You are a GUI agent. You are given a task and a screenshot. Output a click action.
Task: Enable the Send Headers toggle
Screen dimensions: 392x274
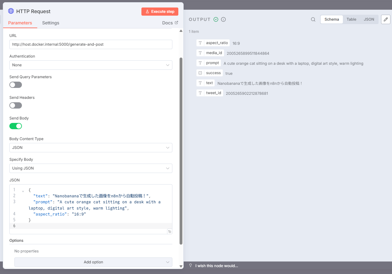point(16,105)
